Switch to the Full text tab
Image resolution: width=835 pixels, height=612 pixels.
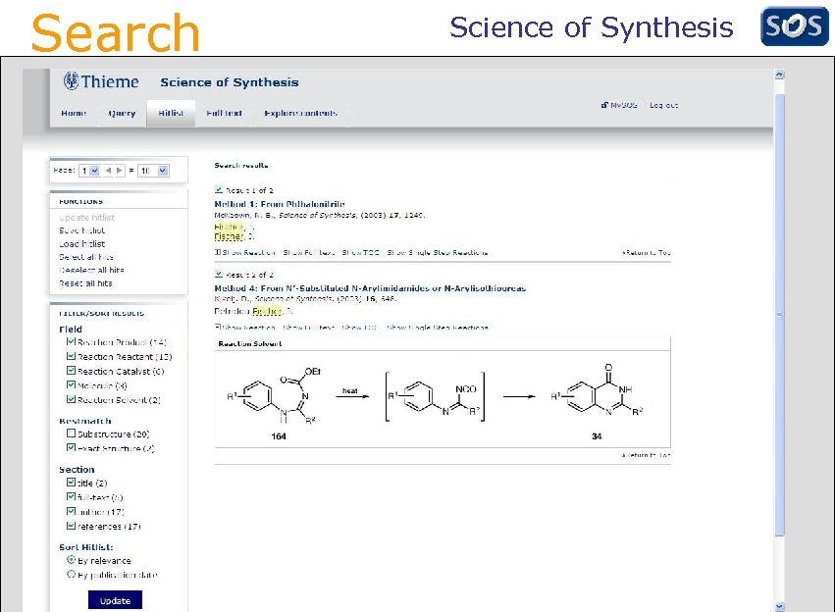pos(224,113)
